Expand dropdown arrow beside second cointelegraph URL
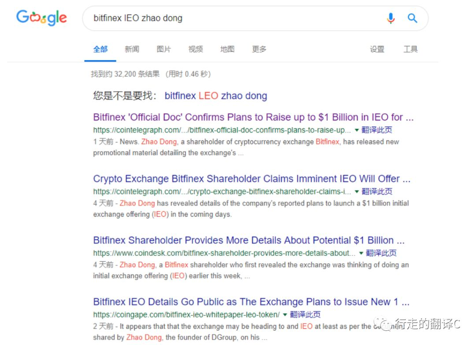This screenshot has height=345, width=476. click(357, 191)
